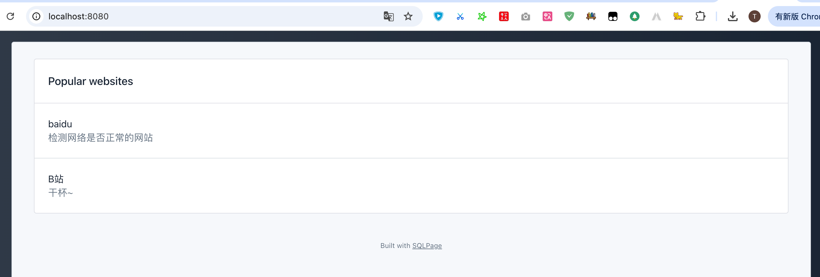Image resolution: width=820 pixels, height=277 pixels.
Task: Select the B站 list item
Action: click(x=411, y=186)
